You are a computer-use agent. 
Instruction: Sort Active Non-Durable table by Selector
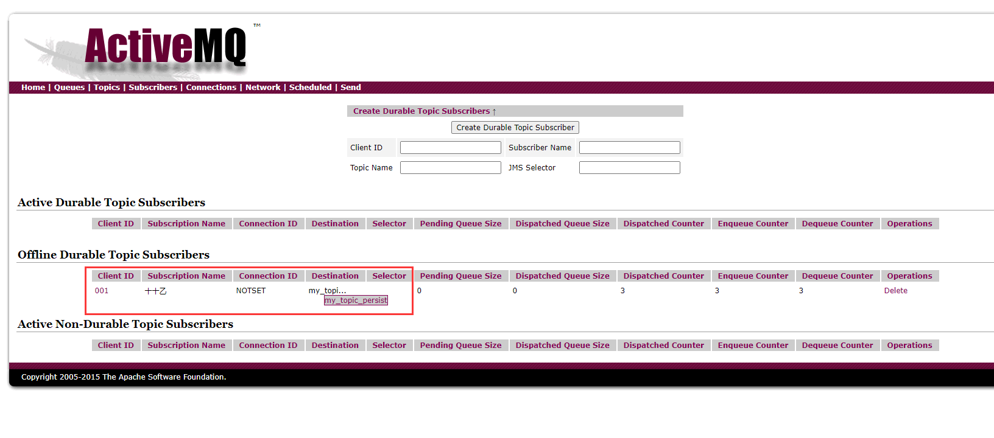click(389, 346)
